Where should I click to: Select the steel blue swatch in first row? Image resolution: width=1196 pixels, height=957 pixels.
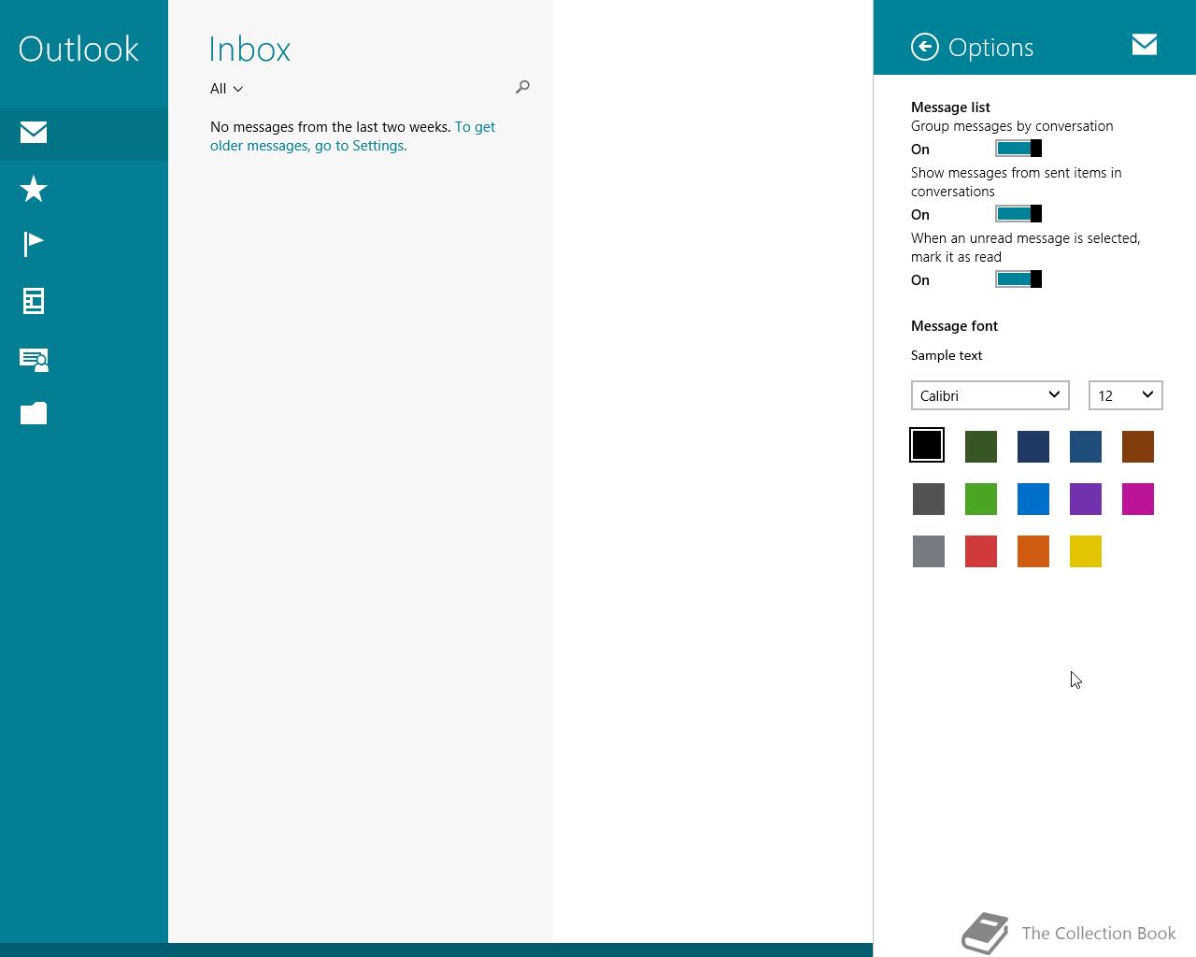click(x=1086, y=447)
